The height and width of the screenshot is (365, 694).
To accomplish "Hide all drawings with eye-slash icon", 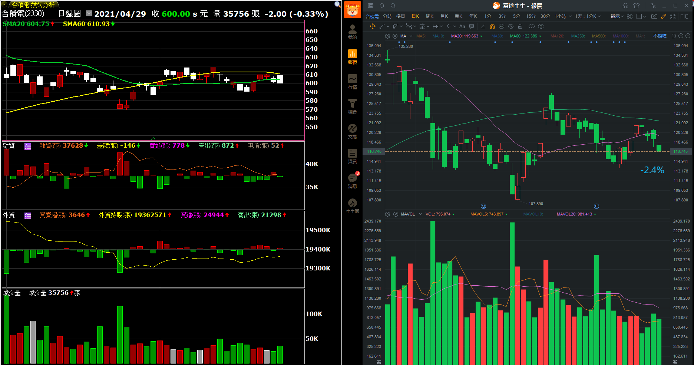I will [x=511, y=26].
